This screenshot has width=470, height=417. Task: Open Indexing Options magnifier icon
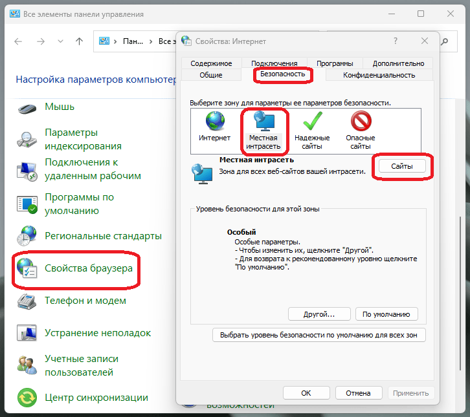(x=27, y=139)
